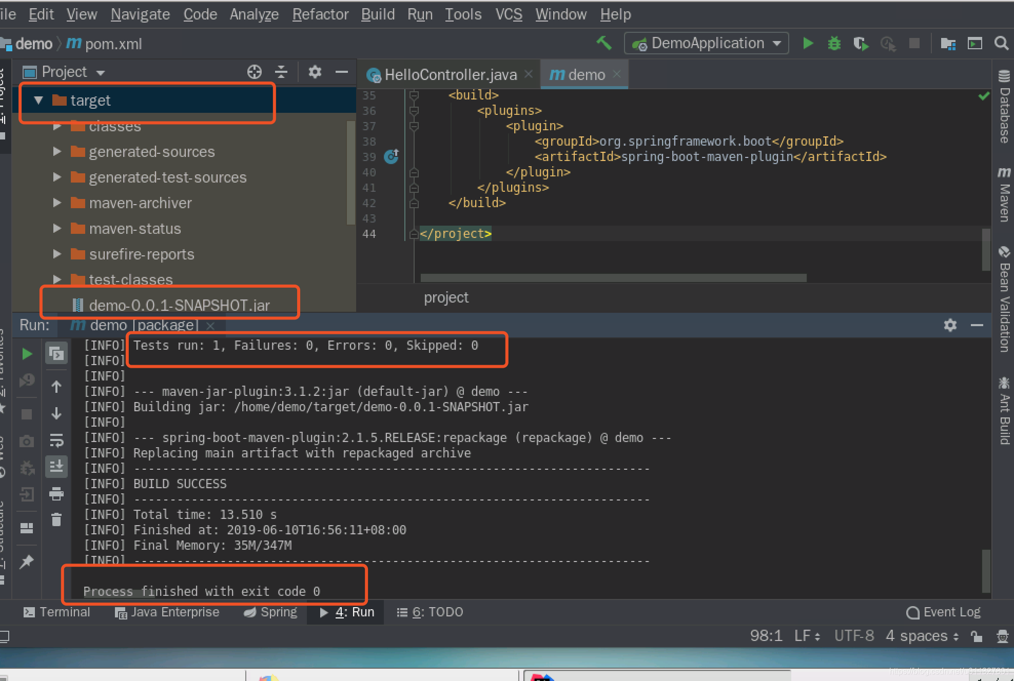Start debugging with the bug icon
Image resolution: width=1014 pixels, height=681 pixels.
(834, 44)
